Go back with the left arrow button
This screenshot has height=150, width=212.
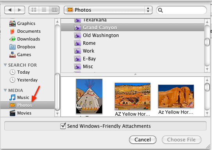[10, 10]
